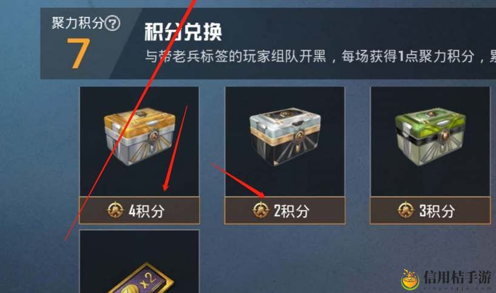Select the purple x2 card item
496x293 pixels.
coord(140,279)
